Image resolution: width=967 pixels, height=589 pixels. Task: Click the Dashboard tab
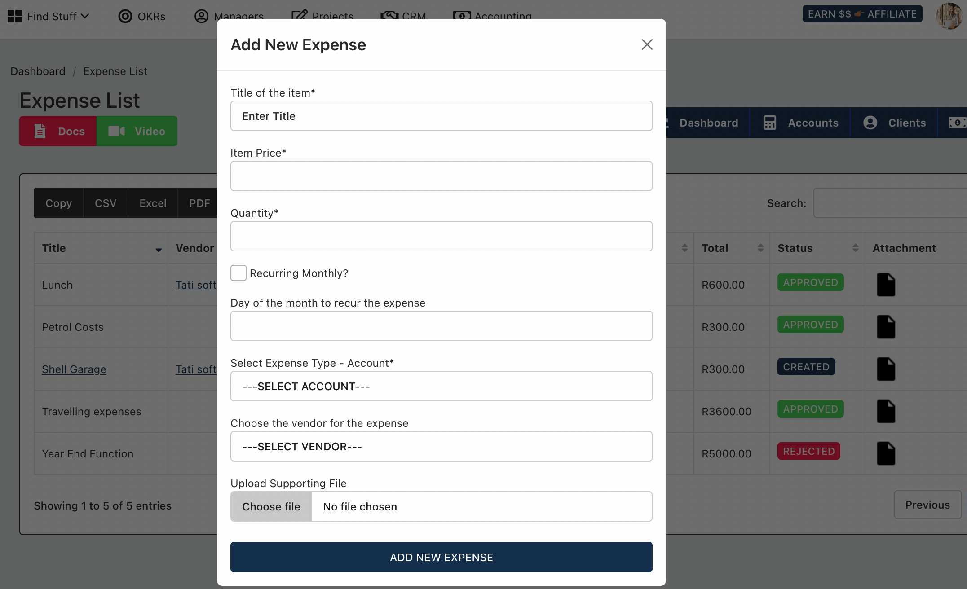pyautogui.click(x=708, y=123)
